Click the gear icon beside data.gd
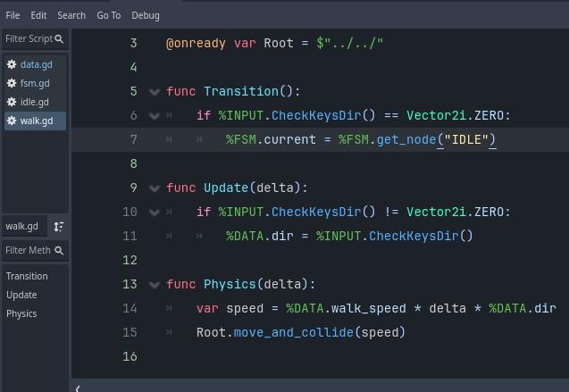The image size is (569, 392). [12, 64]
